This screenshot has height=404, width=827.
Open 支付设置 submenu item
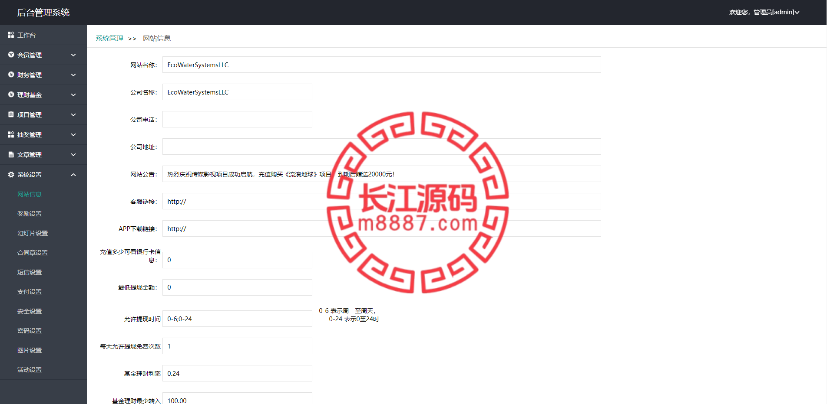(x=30, y=292)
